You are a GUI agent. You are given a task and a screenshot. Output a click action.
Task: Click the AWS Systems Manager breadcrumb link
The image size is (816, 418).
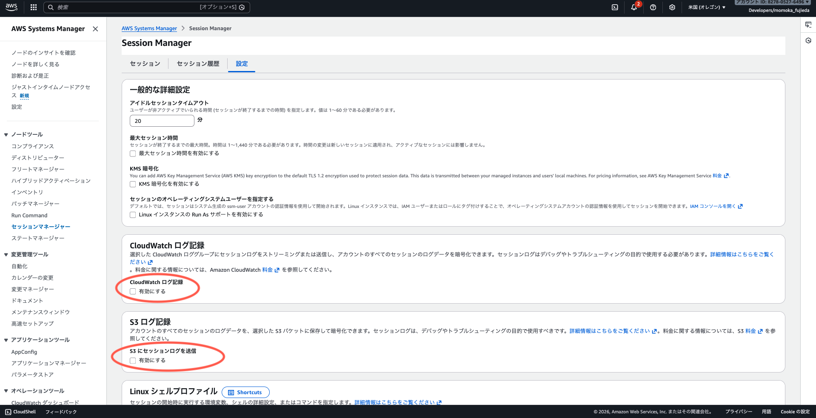tap(149, 28)
